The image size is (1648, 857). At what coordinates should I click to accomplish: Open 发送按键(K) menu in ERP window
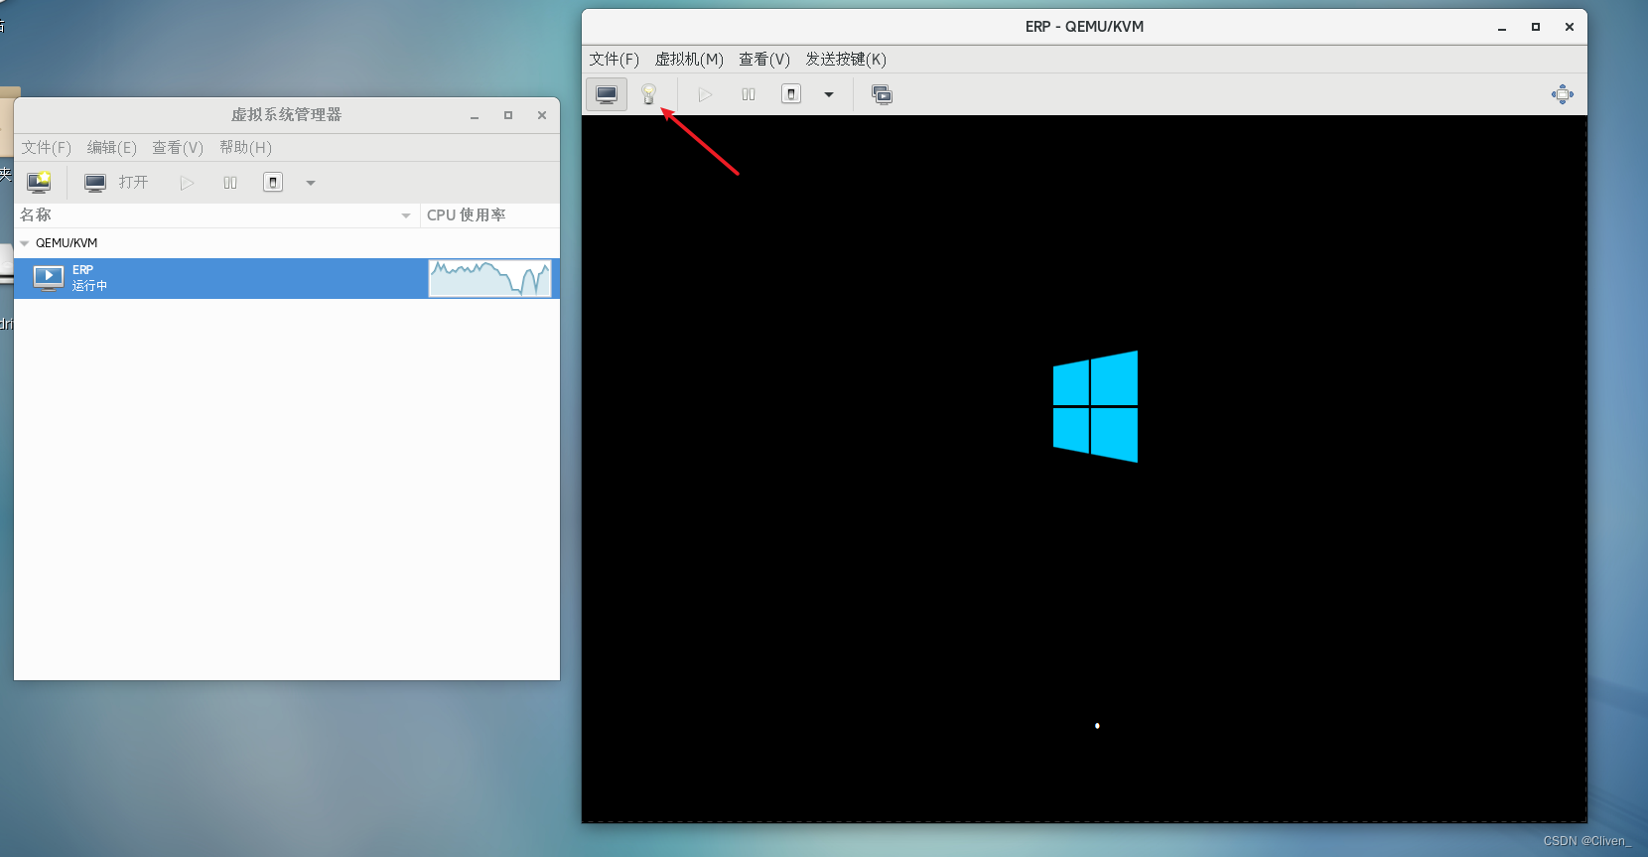[x=846, y=60]
